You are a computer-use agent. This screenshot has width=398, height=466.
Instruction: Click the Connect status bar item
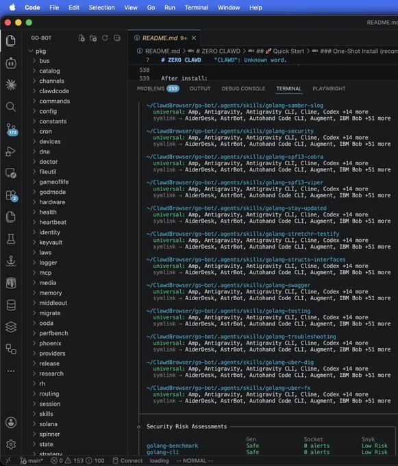pos(127,461)
